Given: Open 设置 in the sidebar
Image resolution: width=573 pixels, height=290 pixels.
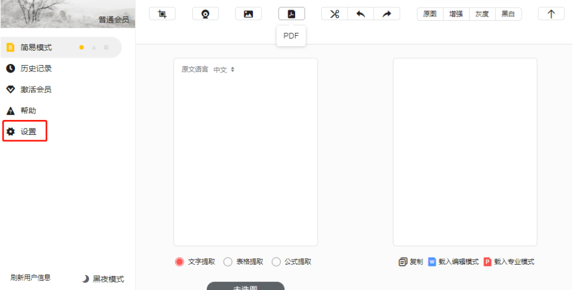Looking at the screenshot, I should coord(28,131).
